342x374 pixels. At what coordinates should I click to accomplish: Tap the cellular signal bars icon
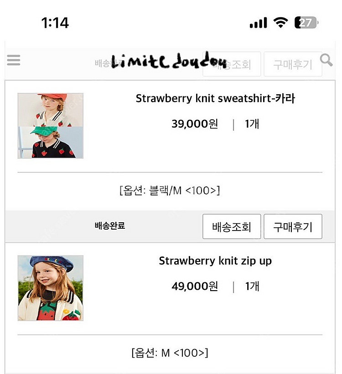point(258,23)
